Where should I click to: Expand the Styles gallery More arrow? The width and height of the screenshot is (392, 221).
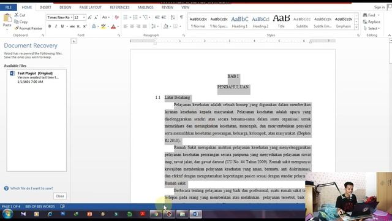[x=356, y=27]
